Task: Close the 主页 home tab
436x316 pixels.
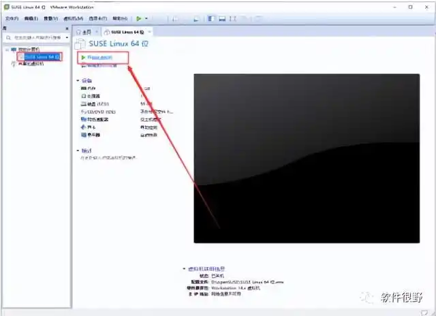Action: coord(97,32)
